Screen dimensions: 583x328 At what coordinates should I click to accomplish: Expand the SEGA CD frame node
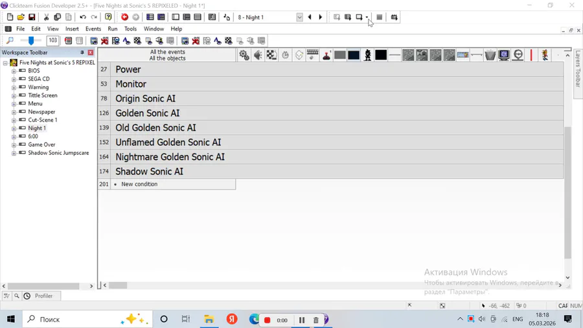[14, 79]
